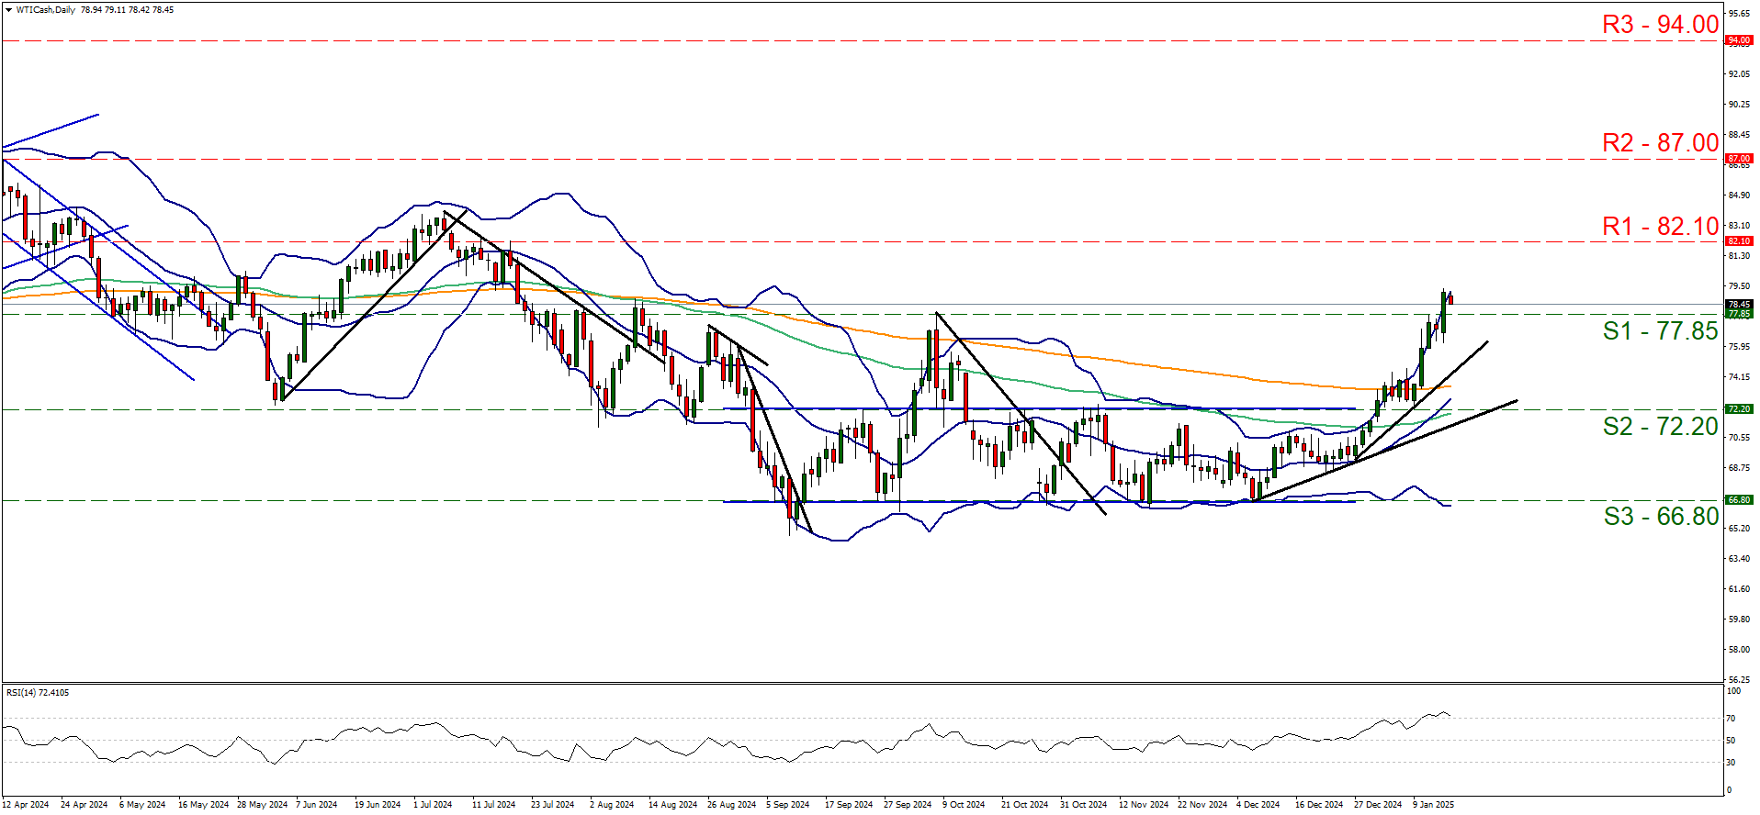This screenshot has width=1760, height=815.
Task: Click the 95.65 price axis label
Action: point(1738,14)
